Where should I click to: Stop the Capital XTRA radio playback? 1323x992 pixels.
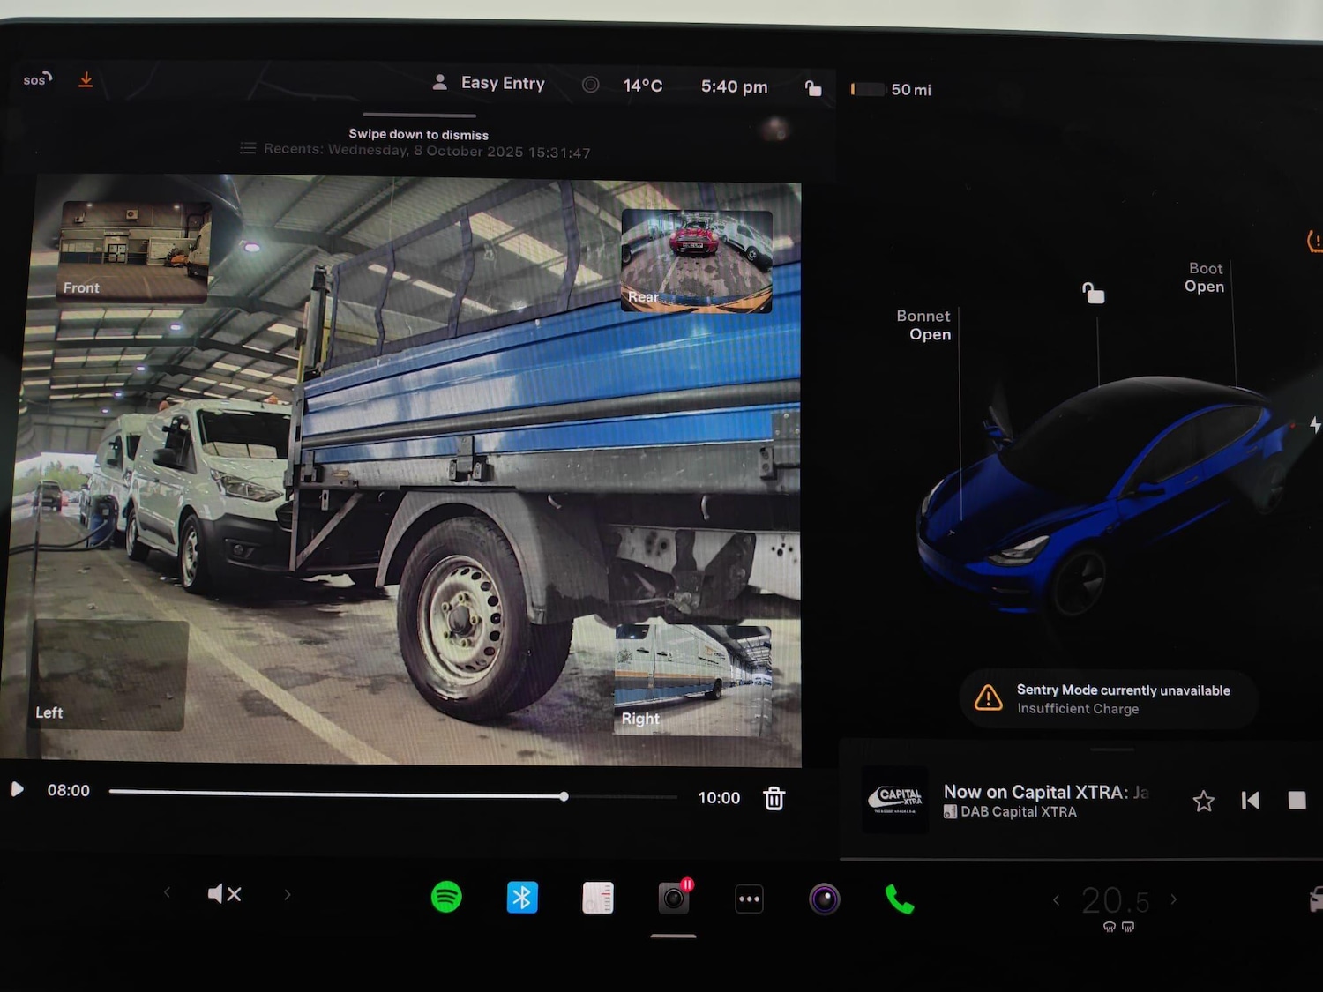[x=1297, y=801]
